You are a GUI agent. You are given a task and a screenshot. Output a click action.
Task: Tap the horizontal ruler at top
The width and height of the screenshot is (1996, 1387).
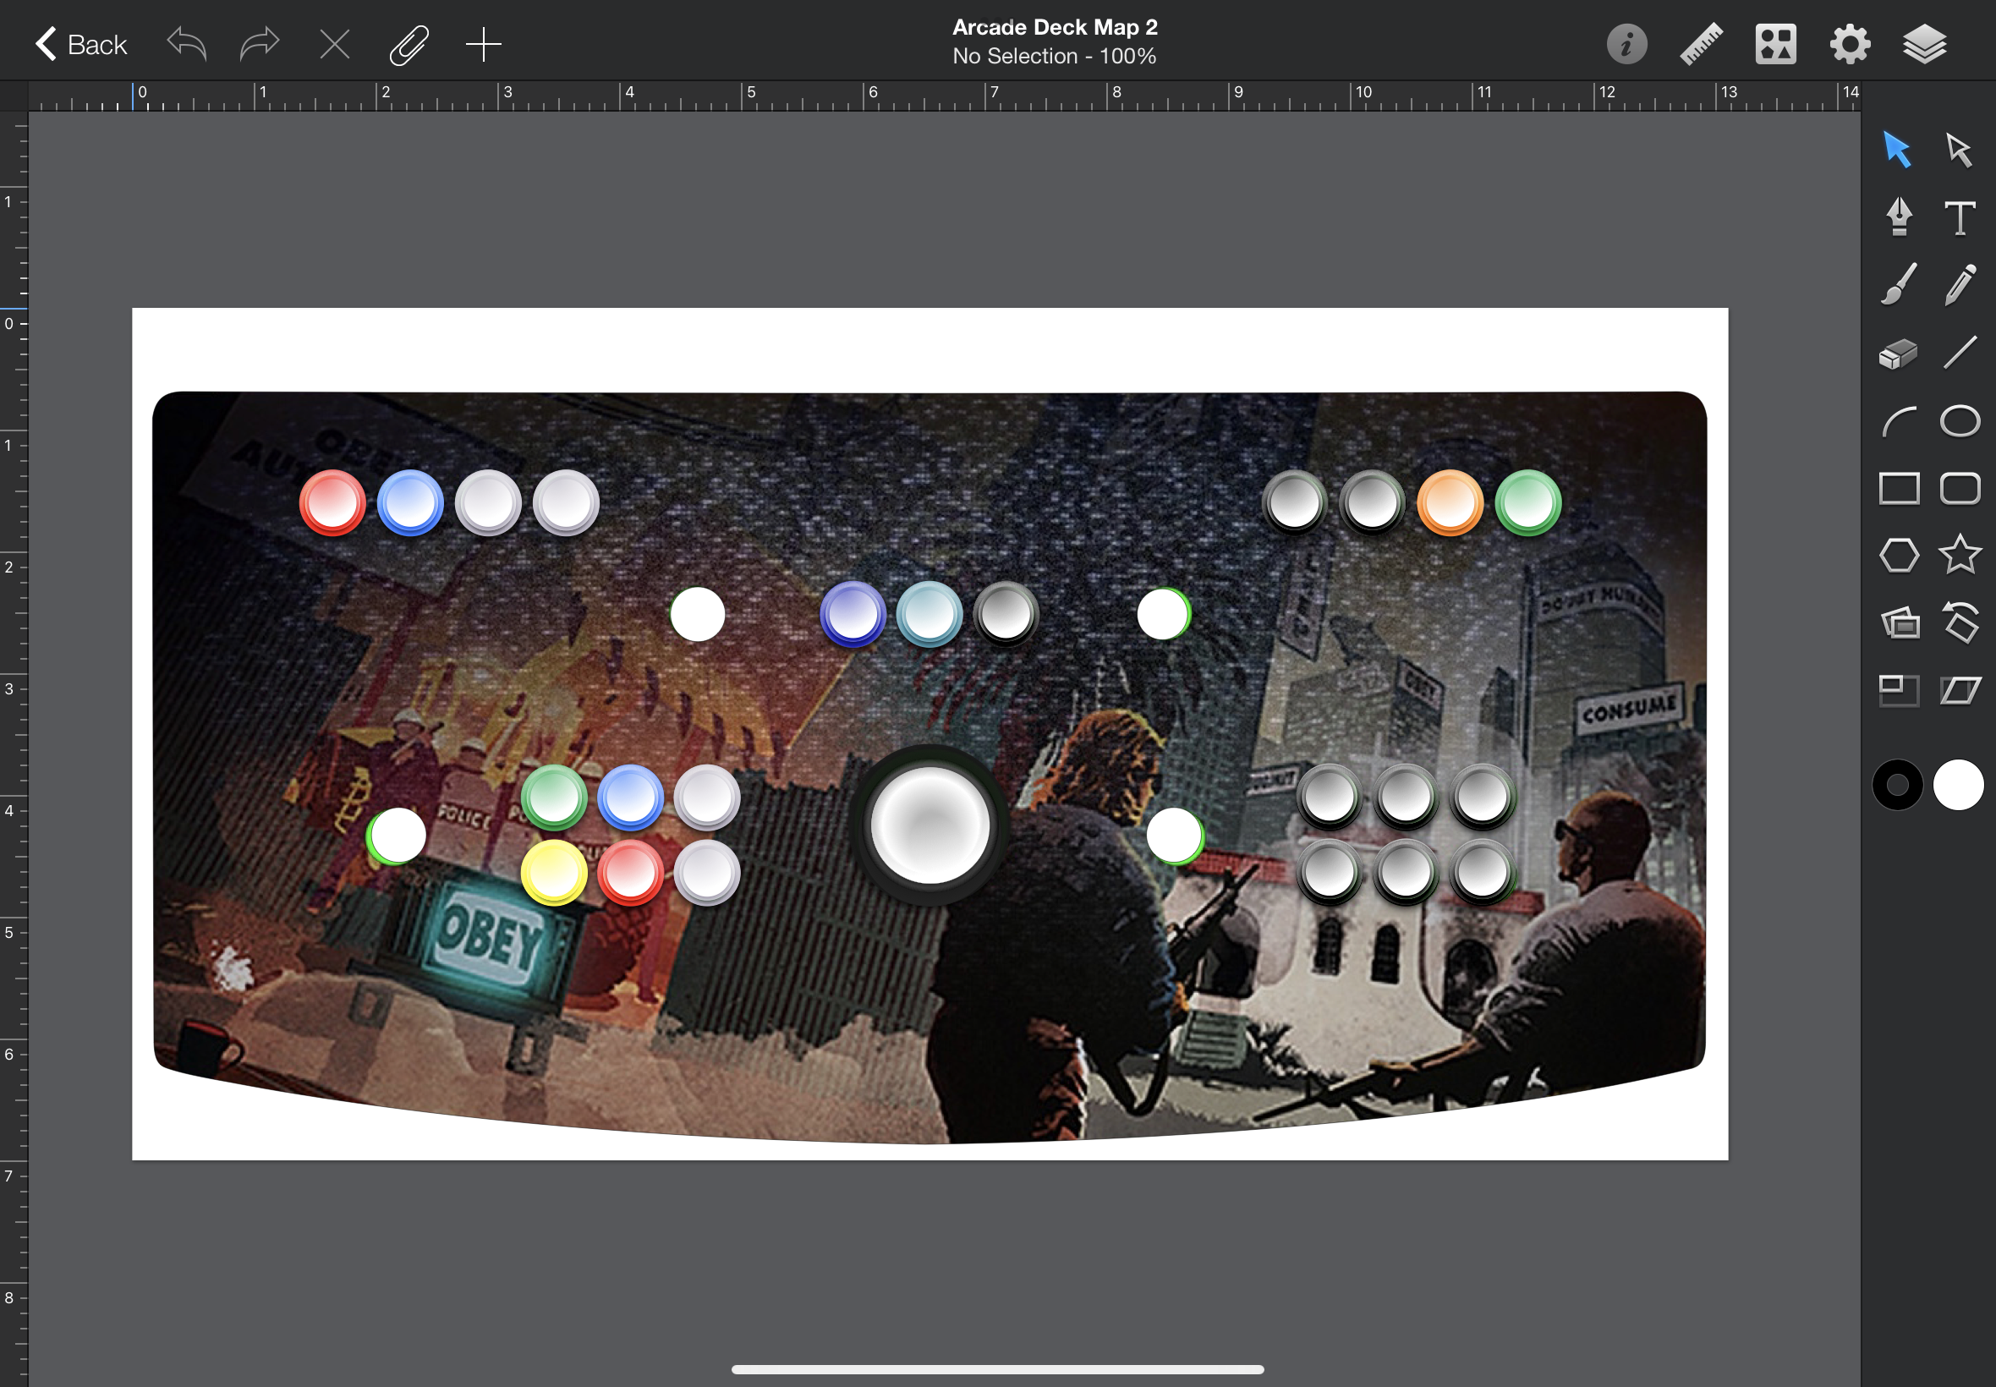click(x=943, y=96)
